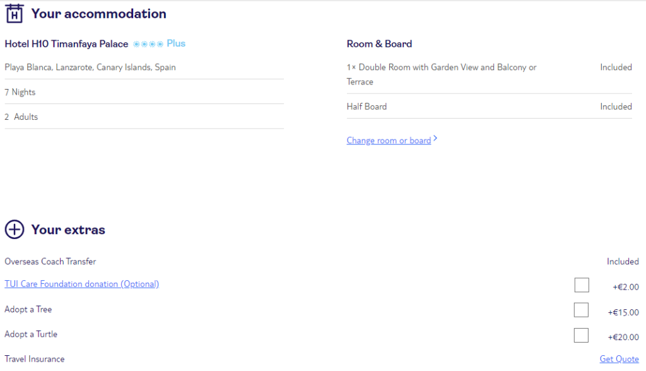The width and height of the screenshot is (646, 371).
Task: Click the plus circle extras icon
Action: pyautogui.click(x=15, y=229)
